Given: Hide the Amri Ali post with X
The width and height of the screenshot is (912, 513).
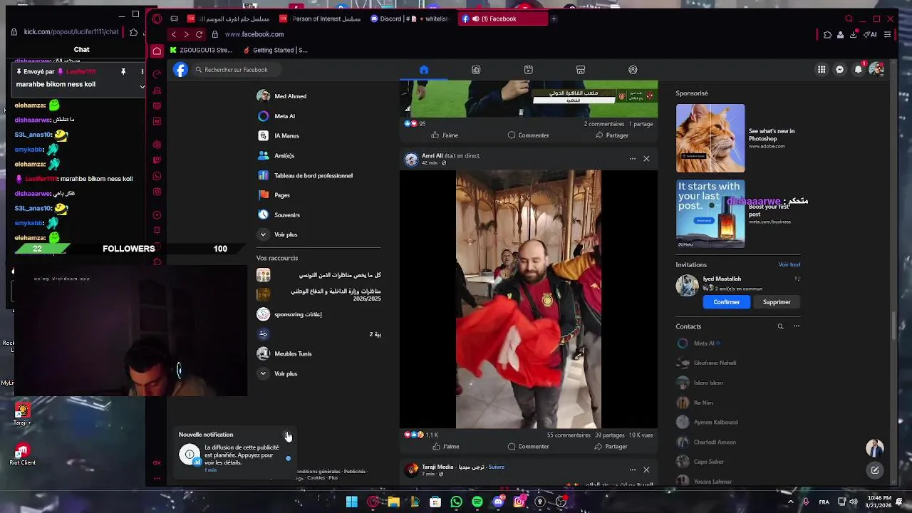Looking at the screenshot, I should (646, 159).
